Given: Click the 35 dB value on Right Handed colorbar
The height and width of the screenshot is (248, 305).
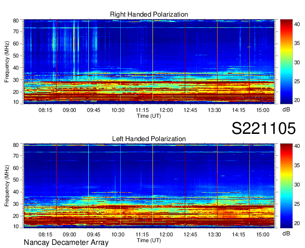Looking at the screenshot, I should tap(297, 43).
